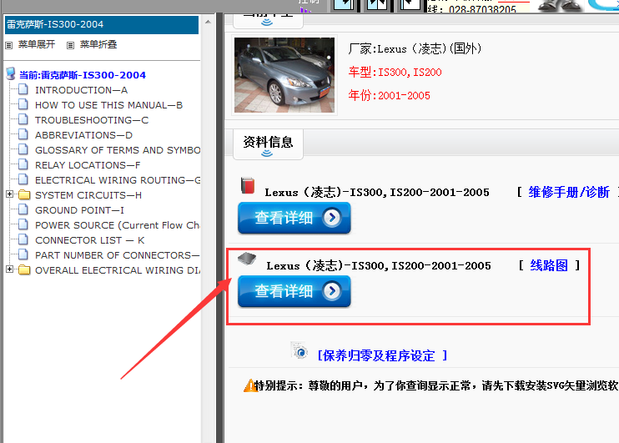Image resolution: width=619 pixels, height=443 pixels.
Task: Open INTRODUCTION—A in the tree
Action: click(x=81, y=90)
